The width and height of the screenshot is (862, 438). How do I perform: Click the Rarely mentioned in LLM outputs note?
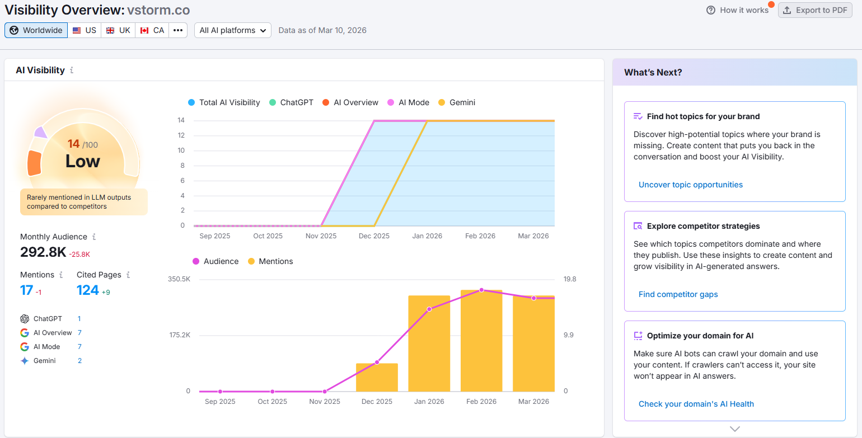pyautogui.click(x=83, y=202)
